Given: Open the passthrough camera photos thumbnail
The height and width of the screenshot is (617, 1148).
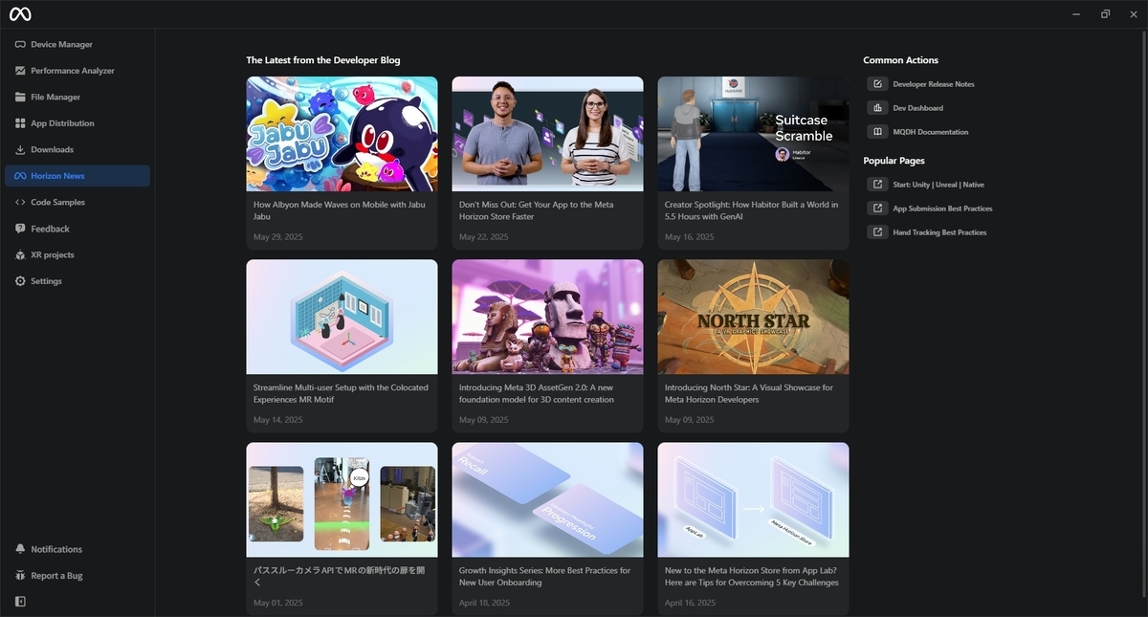Looking at the screenshot, I should click(x=342, y=499).
